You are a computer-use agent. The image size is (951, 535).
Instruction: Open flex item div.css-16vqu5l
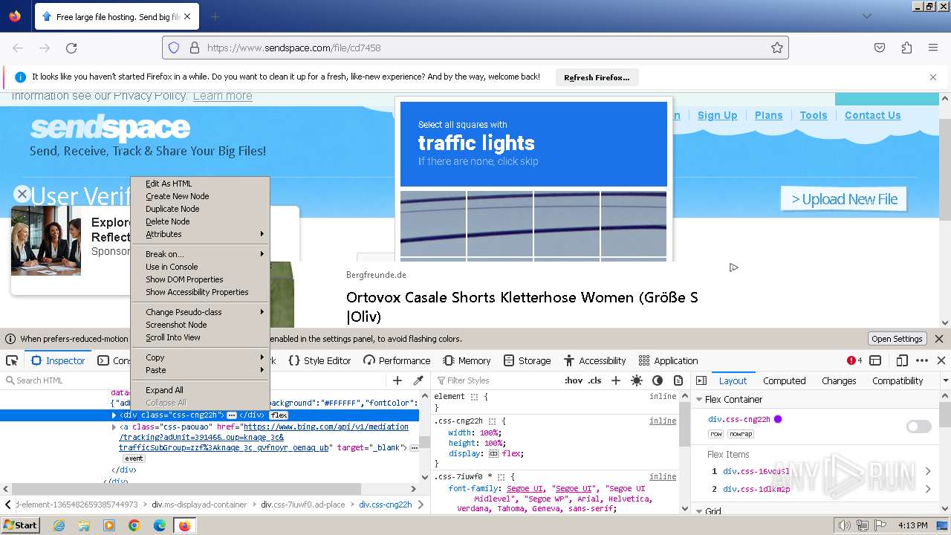point(756,471)
